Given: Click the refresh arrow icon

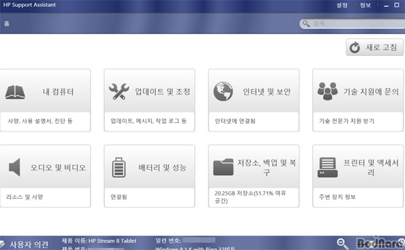Looking at the screenshot, I should (x=354, y=47).
